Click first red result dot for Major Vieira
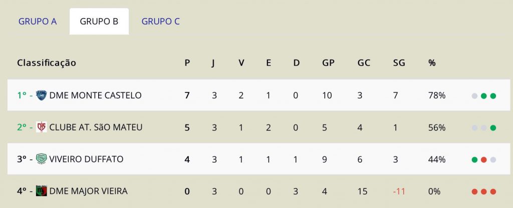The image size is (513, 208). tap(474, 191)
